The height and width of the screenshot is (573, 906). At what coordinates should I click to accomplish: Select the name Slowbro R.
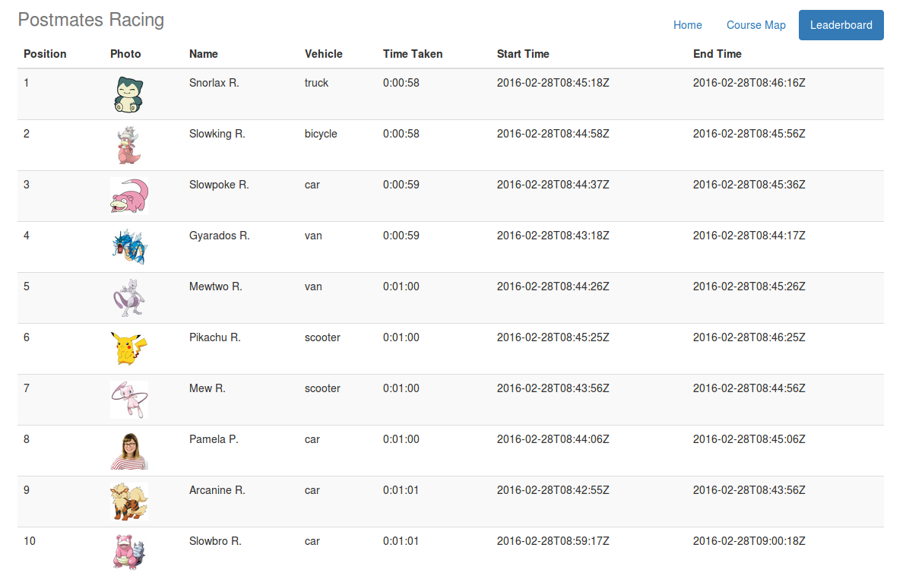(x=216, y=541)
